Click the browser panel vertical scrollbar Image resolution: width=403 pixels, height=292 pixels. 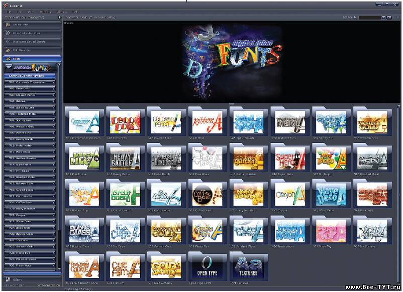point(398,195)
